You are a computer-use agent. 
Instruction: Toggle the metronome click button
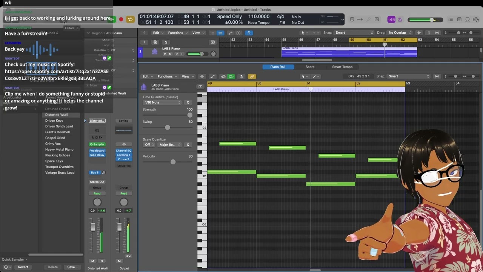[400, 20]
